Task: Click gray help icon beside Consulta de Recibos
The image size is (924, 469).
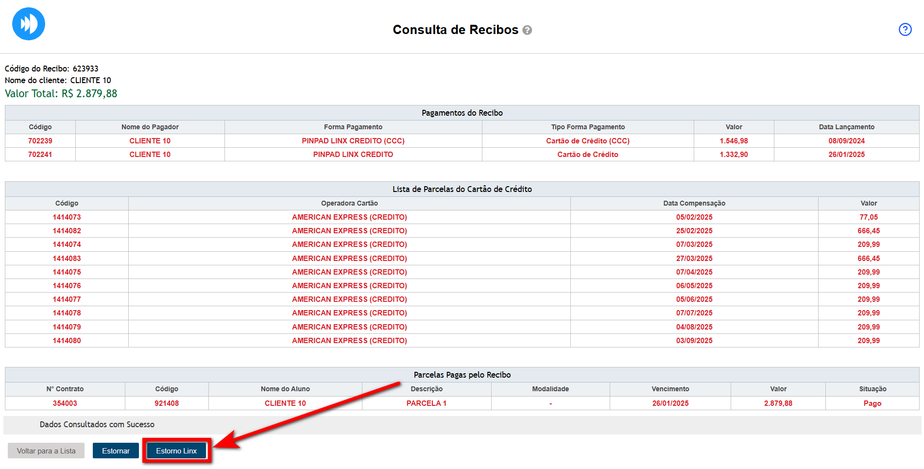Action: pos(527,30)
